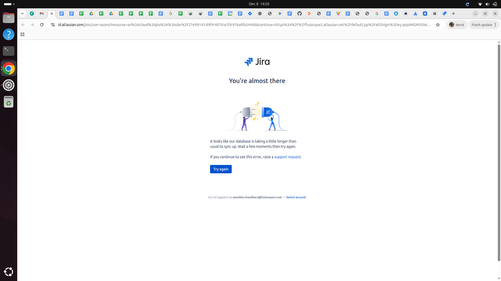Click the volume icon in top bar
This screenshot has height=281, width=501.
click(487, 4)
